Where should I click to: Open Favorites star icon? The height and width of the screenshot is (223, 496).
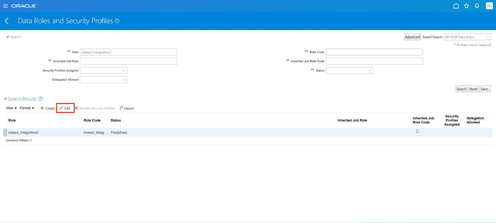click(467, 6)
